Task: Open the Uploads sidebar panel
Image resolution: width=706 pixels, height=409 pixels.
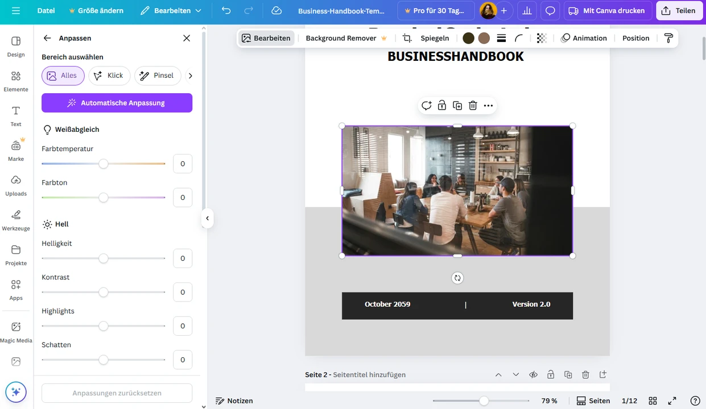Action: [16, 185]
